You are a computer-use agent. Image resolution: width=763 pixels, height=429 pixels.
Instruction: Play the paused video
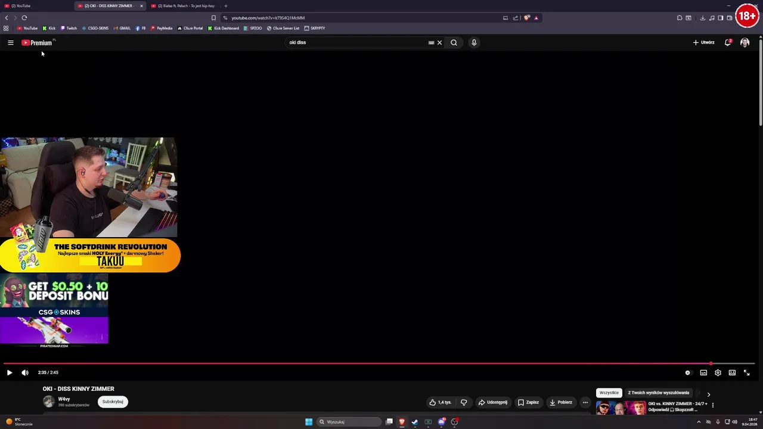[x=10, y=372]
